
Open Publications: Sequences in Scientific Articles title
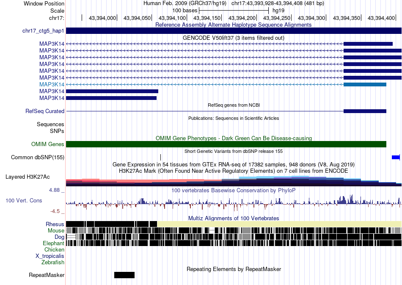point(234,118)
